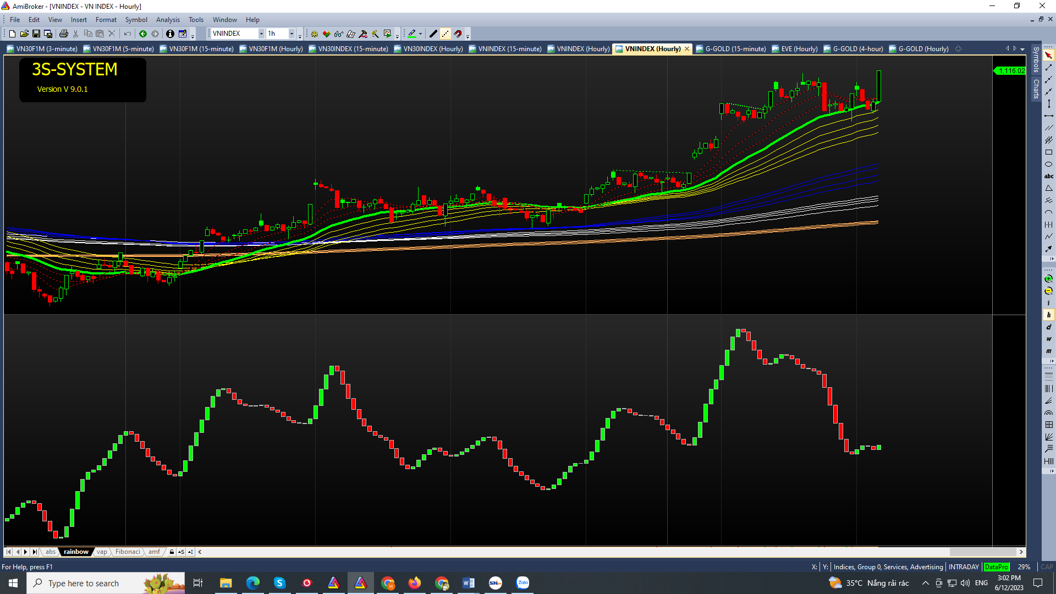Select the Fibonaci sheet tab
Image resolution: width=1056 pixels, height=594 pixels.
tap(128, 552)
